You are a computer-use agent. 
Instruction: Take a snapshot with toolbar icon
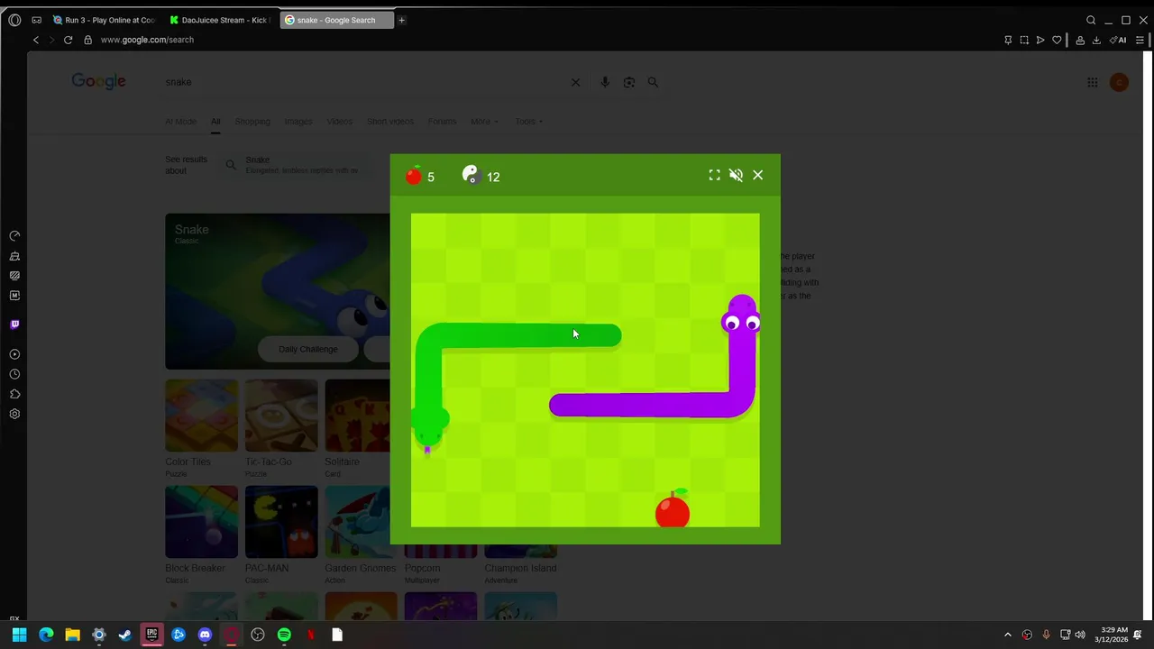[x=1024, y=40]
